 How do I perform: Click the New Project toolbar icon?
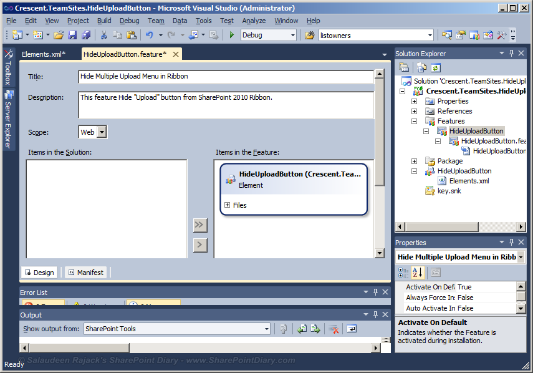(x=17, y=35)
